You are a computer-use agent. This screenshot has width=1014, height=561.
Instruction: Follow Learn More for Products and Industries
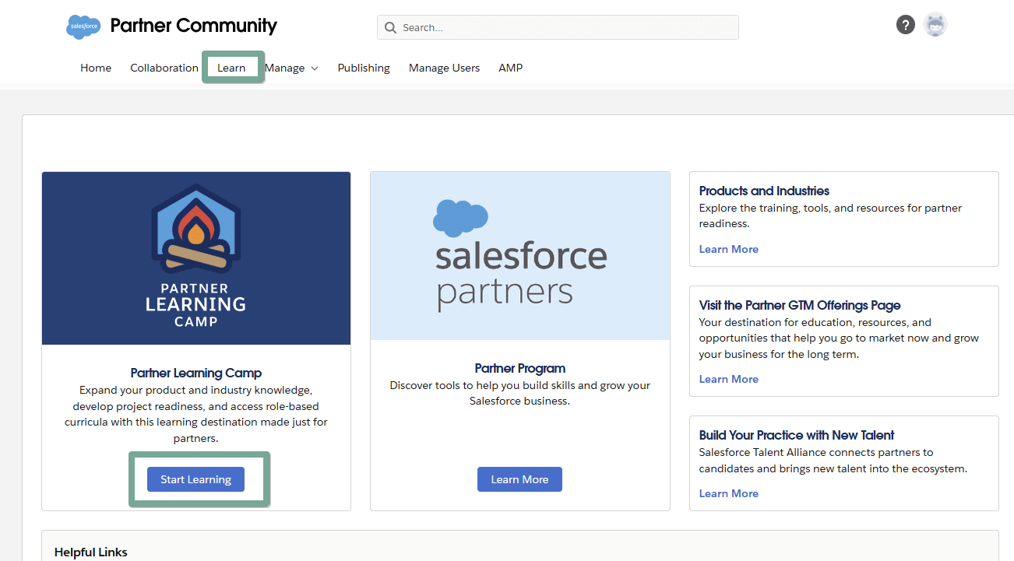click(728, 249)
